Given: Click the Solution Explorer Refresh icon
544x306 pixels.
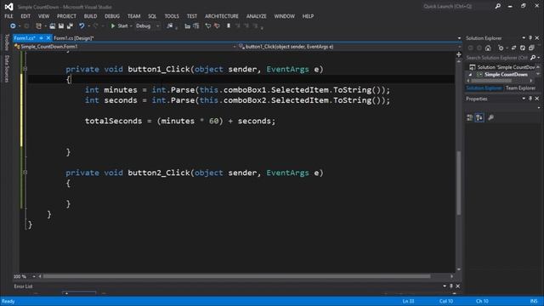Looking at the screenshot, I should [523, 48].
